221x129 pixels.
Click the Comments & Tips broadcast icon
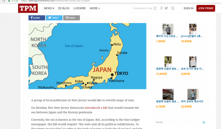click(155, 8)
